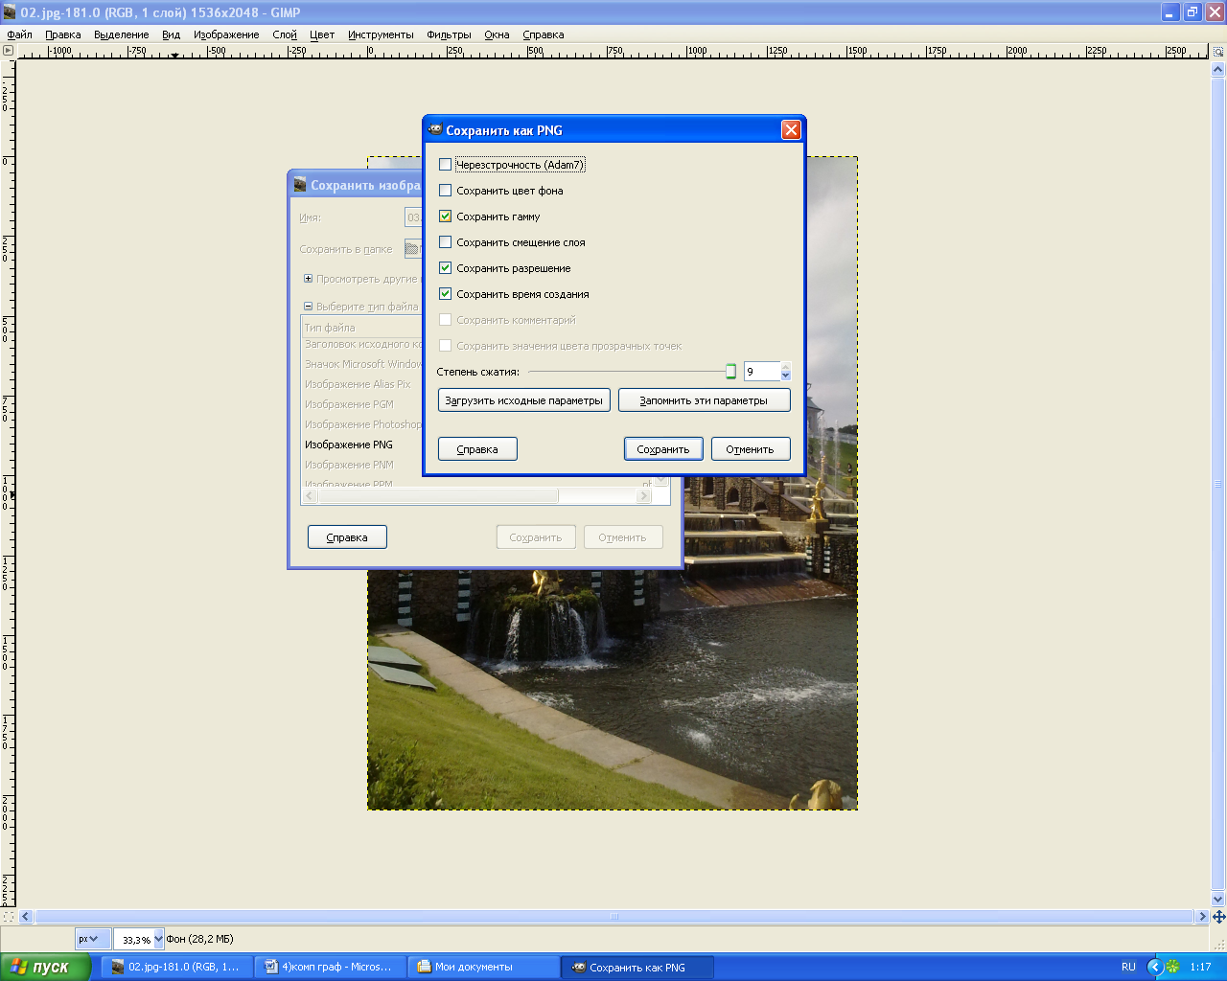Select 'Значок Microsoft Windows' list row

pos(363,364)
